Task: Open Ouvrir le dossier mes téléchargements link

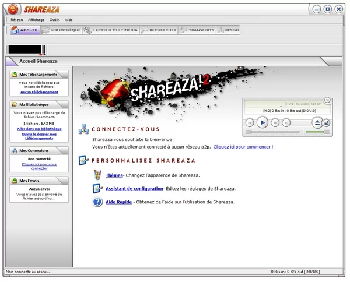Action: click(x=39, y=136)
